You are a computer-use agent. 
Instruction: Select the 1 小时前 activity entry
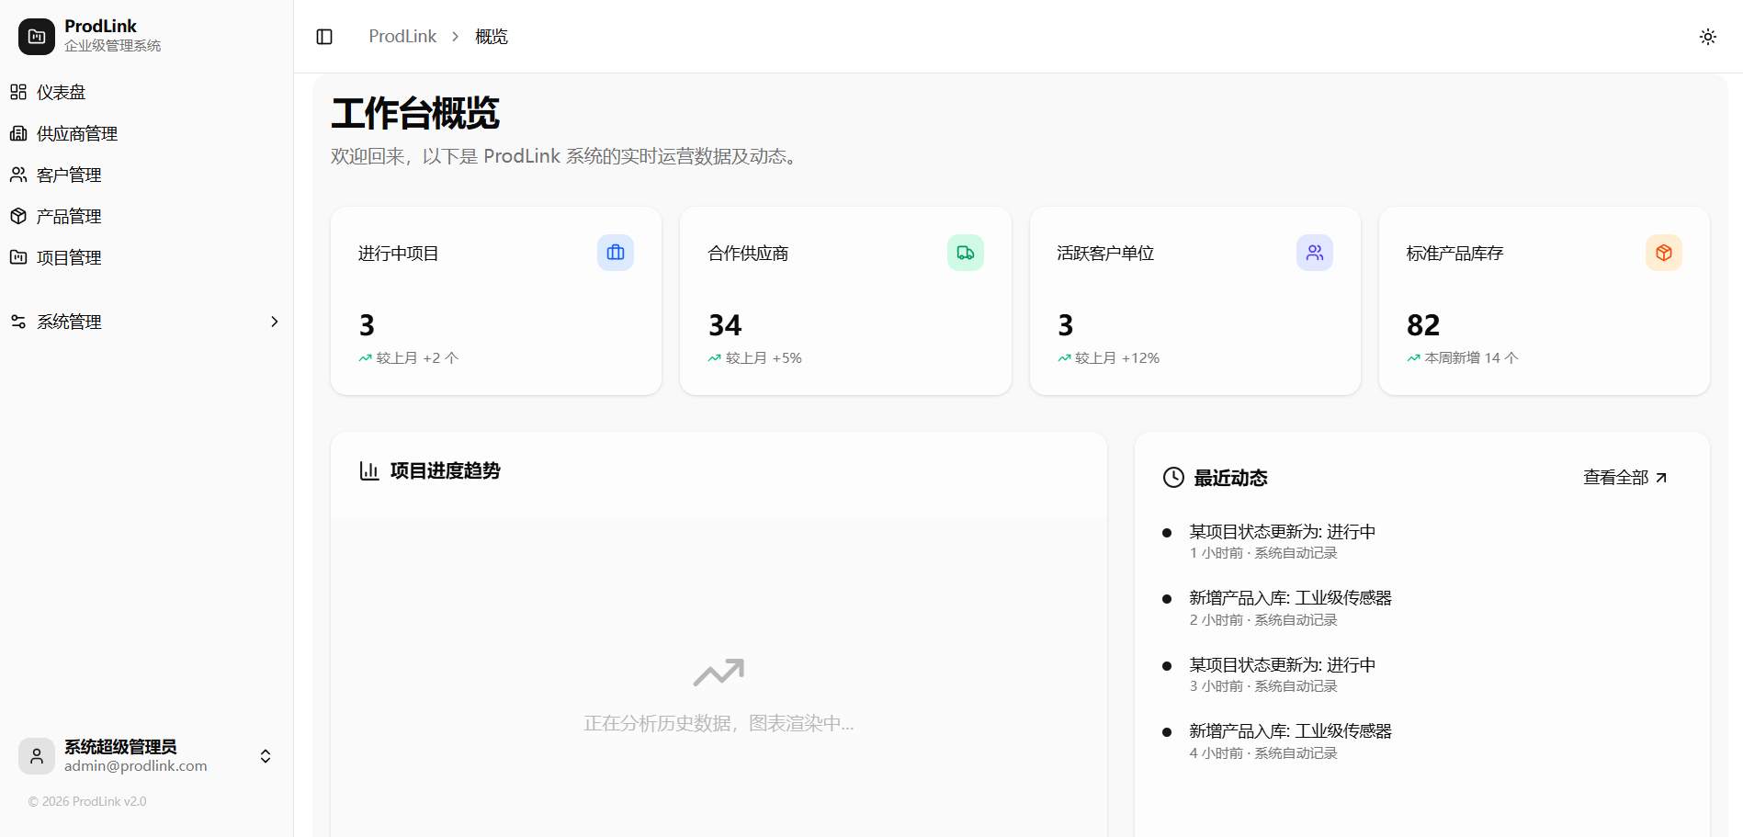click(x=1282, y=541)
